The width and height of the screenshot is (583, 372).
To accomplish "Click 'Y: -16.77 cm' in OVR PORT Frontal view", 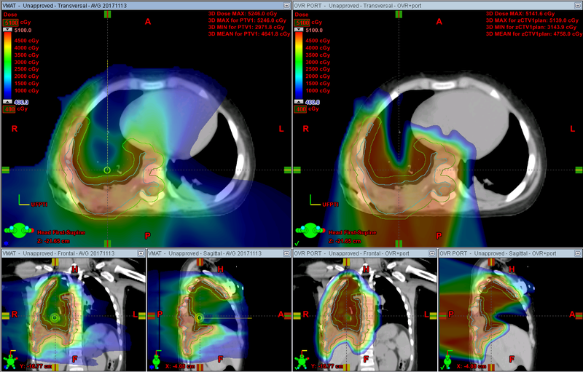I will (x=327, y=366).
